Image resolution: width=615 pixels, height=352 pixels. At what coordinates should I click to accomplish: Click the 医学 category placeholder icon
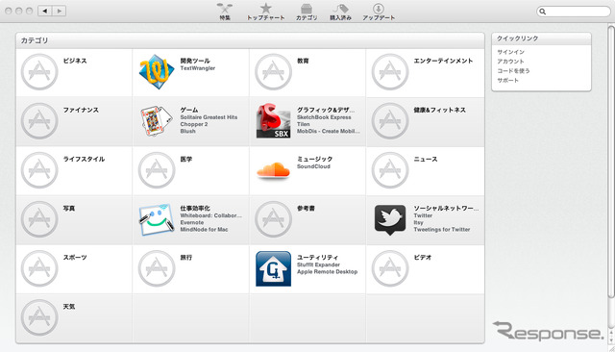157,170
